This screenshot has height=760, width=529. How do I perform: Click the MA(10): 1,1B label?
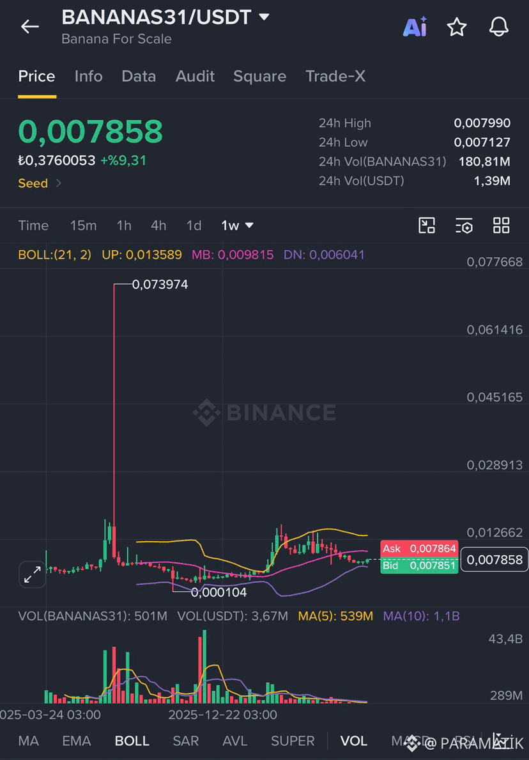click(421, 616)
